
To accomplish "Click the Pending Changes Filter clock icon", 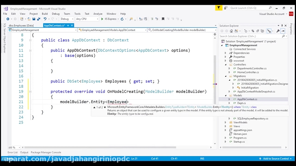I will [246, 31].
